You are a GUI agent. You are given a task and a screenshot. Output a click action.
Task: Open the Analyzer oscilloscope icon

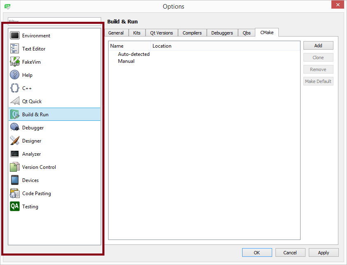(x=15, y=154)
